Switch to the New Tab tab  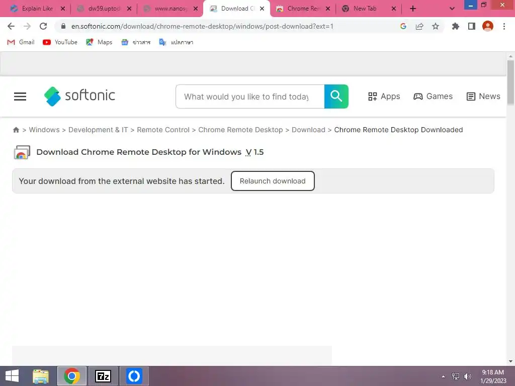pos(365,9)
